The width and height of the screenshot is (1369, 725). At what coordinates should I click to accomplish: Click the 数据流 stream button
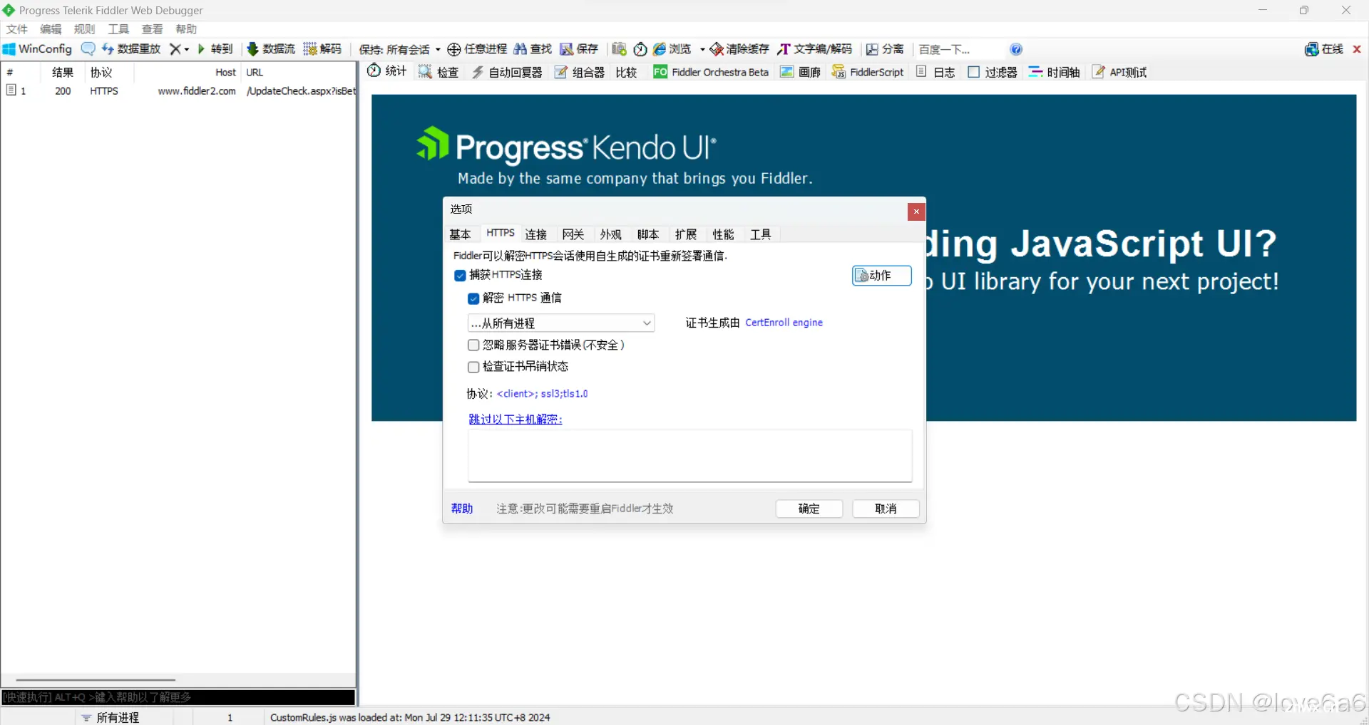point(271,49)
